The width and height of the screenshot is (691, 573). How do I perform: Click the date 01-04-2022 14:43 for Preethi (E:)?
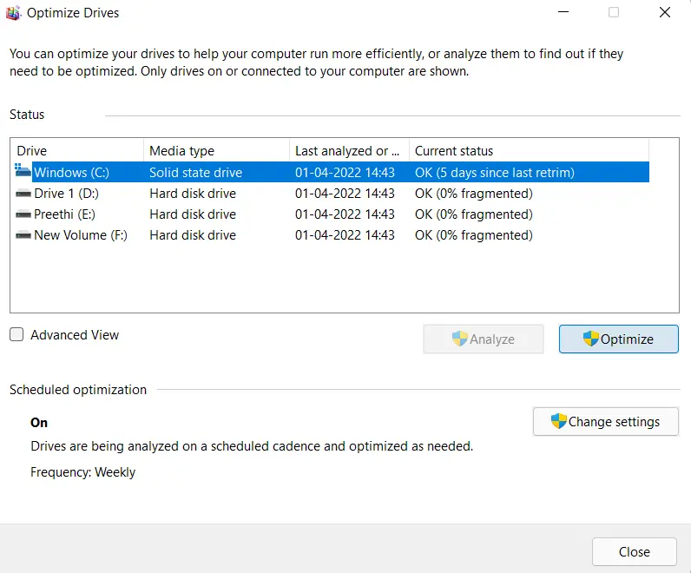point(345,214)
